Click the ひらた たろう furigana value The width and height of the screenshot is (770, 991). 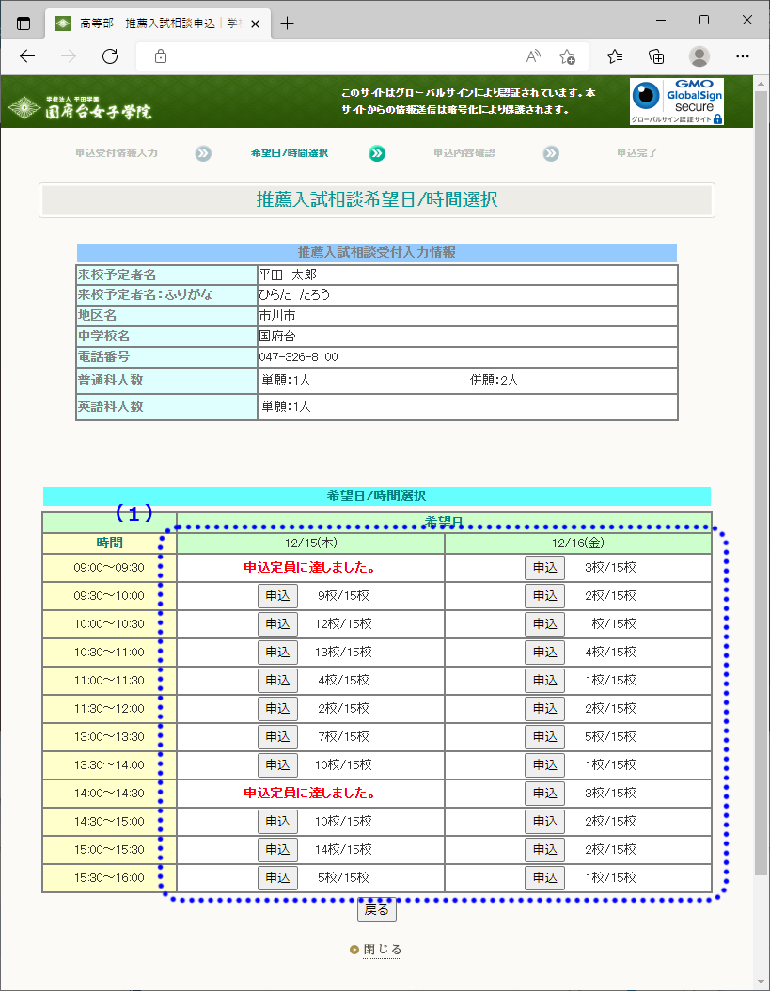[x=294, y=294]
